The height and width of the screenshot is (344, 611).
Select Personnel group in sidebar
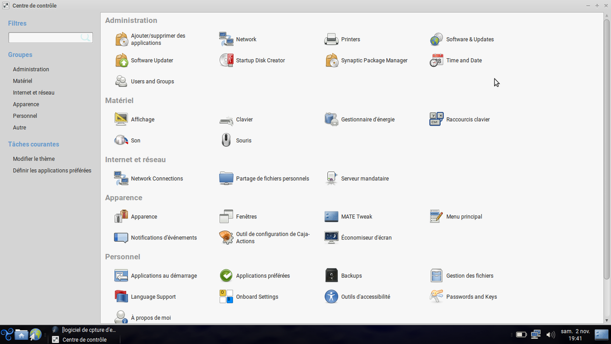pos(25,116)
